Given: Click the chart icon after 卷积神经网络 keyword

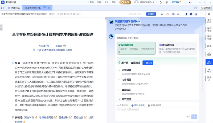Looking at the screenshot, I should (55, 117).
